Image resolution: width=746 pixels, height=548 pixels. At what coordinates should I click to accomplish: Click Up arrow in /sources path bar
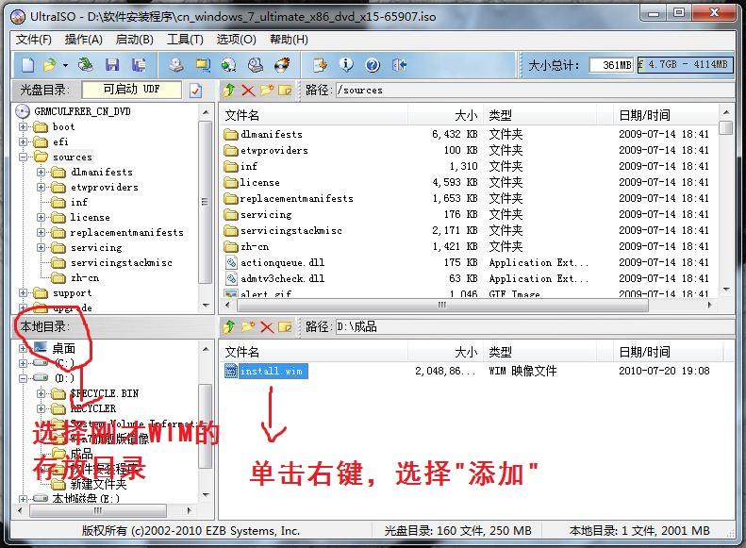click(229, 90)
